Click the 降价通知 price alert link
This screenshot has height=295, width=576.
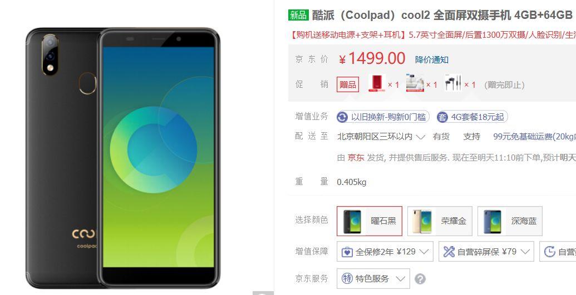click(x=432, y=60)
